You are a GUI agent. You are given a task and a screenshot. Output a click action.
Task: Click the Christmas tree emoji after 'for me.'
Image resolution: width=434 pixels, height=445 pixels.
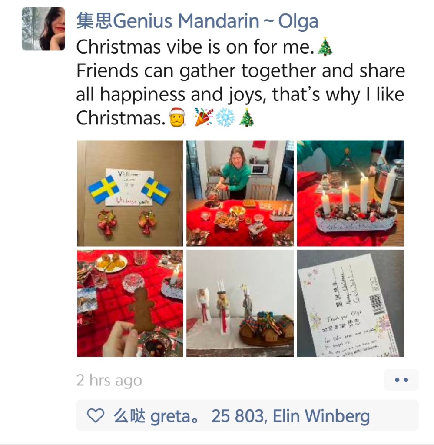tap(325, 46)
